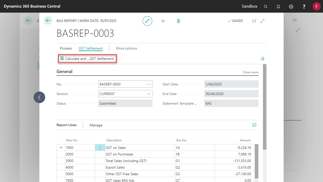Click box number 1B
This screenshot has width=323, height=182.
click(x=195, y=154)
